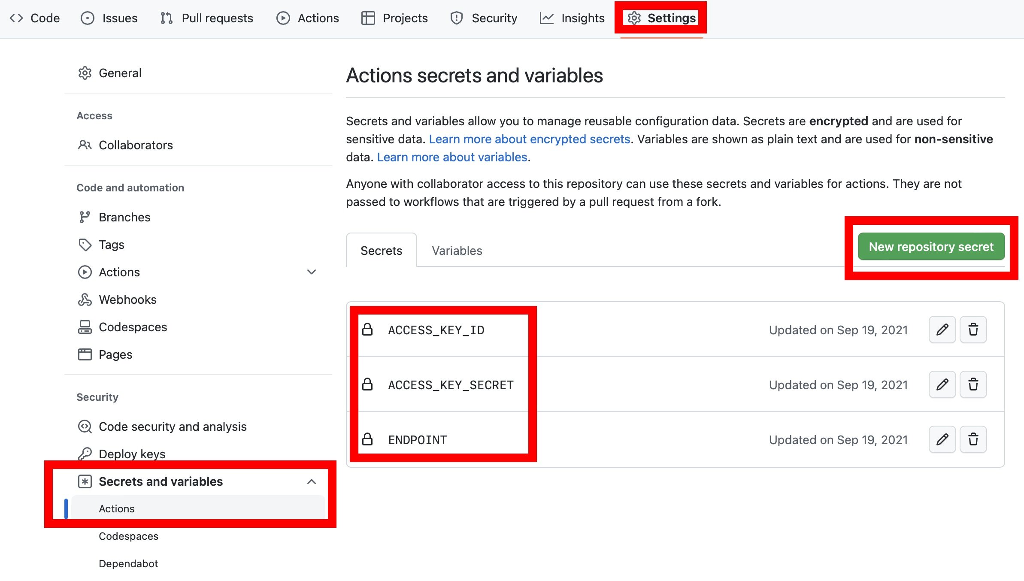Expand the Actions section chevron in sidebar
The image size is (1024, 581).
coord(312,272)
